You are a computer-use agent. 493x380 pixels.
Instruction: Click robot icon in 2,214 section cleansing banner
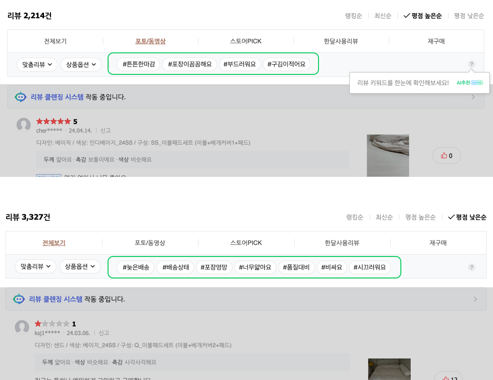click(x=21, y=97)
